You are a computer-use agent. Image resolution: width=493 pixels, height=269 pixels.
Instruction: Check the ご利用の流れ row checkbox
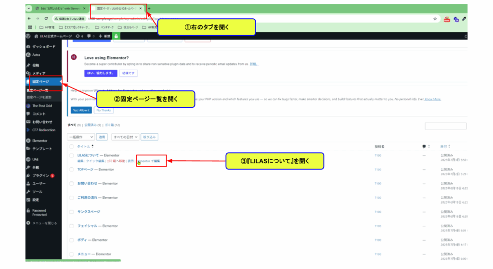71,198
